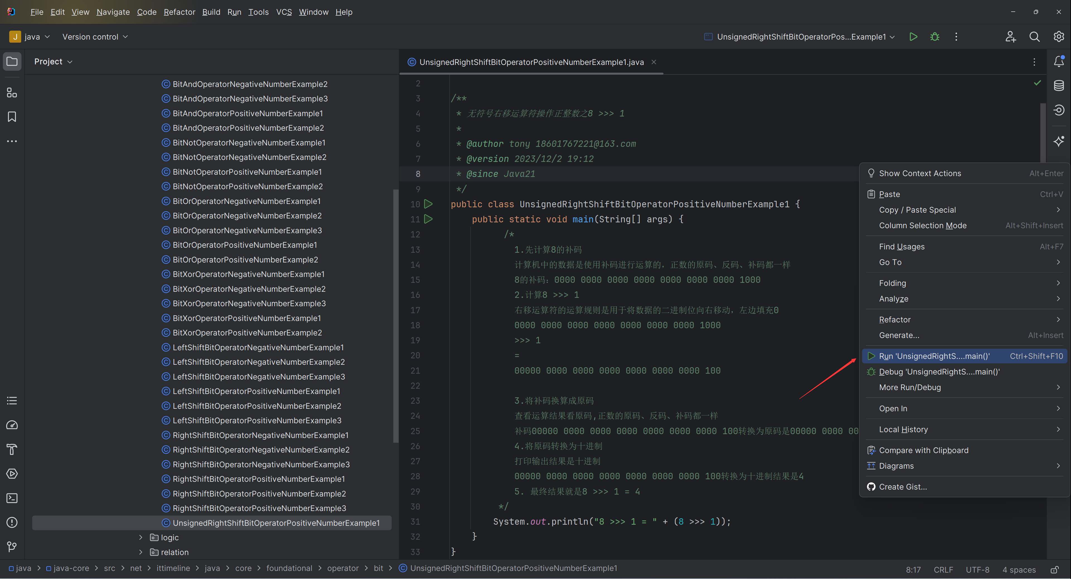Expand the Refactor context submenu

(x=965, y=320)
